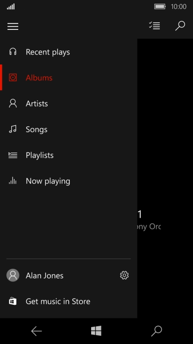Screen dimensions: 193x344
Task: Click the Playlists list icon
Action: click(x=13, y=155)
